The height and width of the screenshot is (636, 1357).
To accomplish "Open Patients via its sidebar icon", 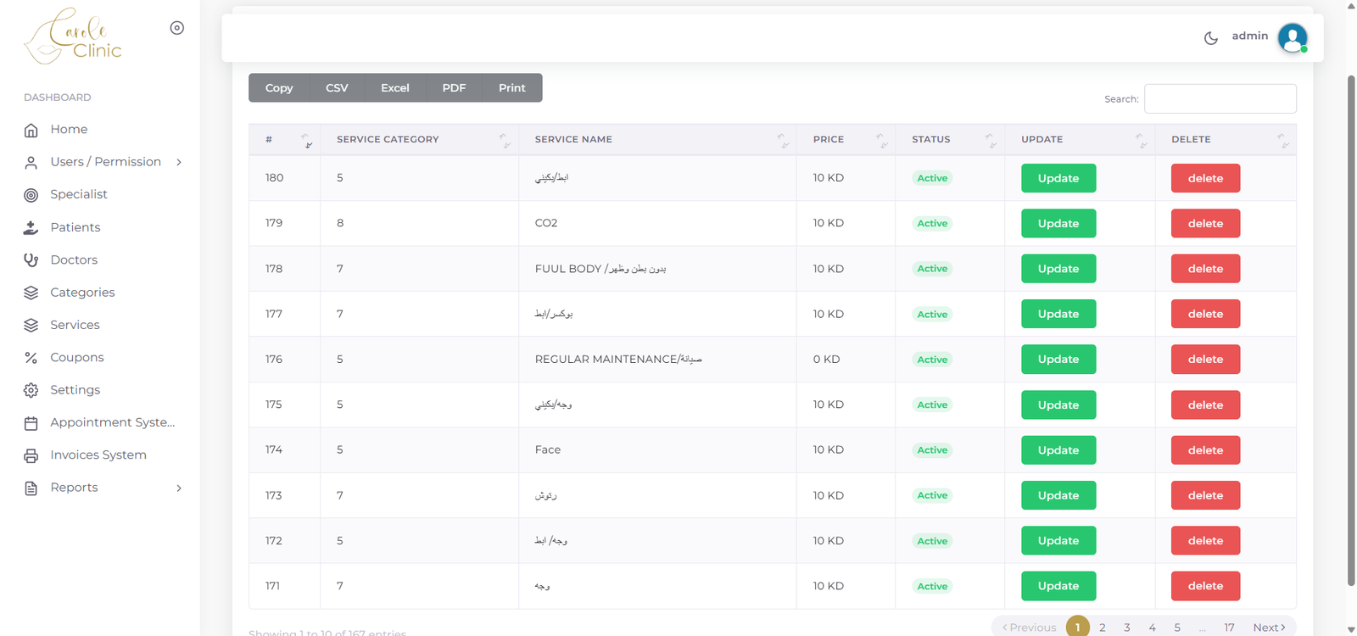I will tap(31, 227).
